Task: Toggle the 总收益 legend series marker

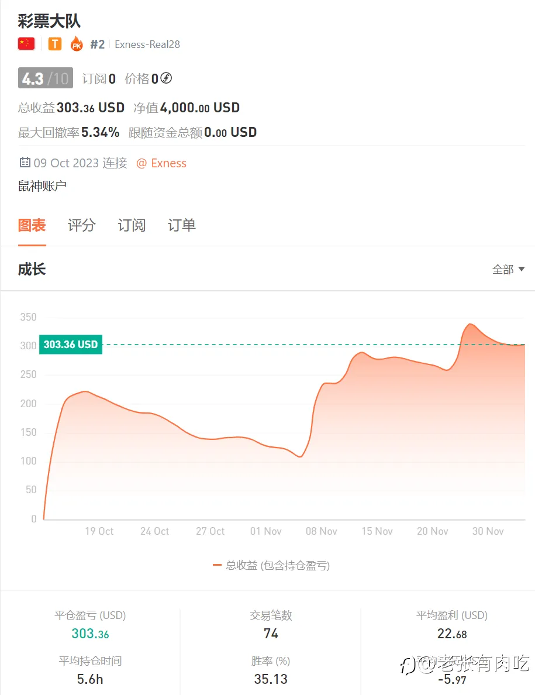Action: pyautogui.click(x=217, y=565)
